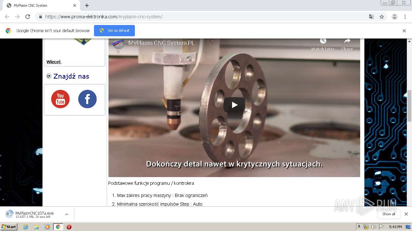Show hidden tray icons arrow
The height and width of the screenshot is (231, 412).
coord(359,227)
